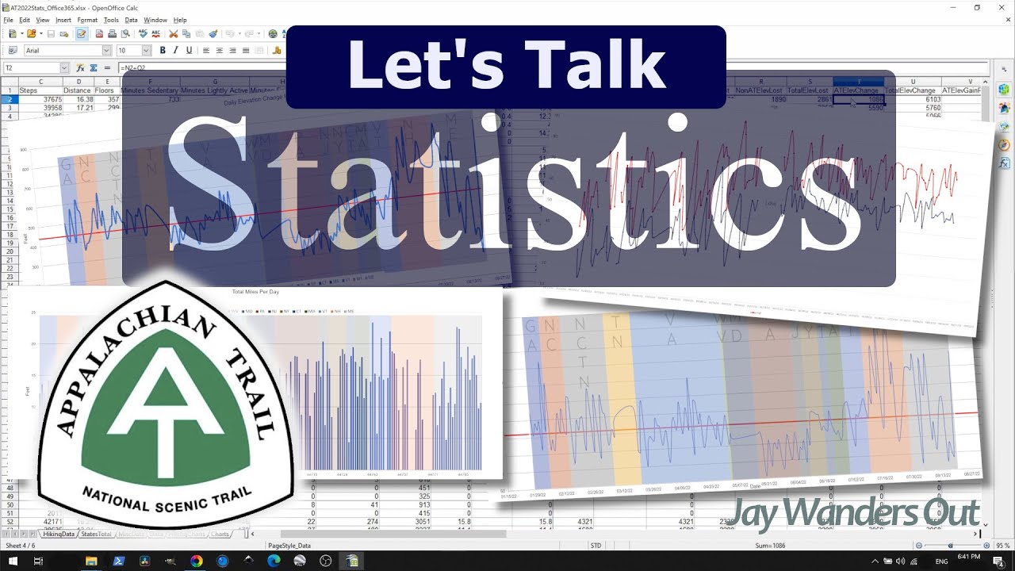Run the Spelling check icon
The height and width of the screenshot is (571, 1015).
point(143,34)
